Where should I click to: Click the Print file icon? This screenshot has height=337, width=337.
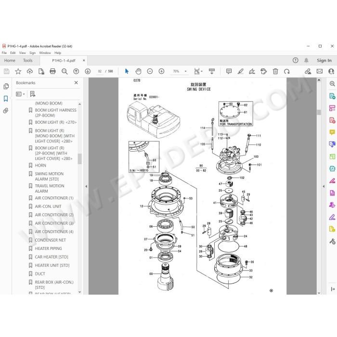click(x=52, y=71)
